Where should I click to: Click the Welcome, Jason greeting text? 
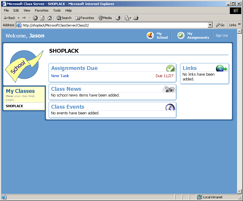(25, 36)
